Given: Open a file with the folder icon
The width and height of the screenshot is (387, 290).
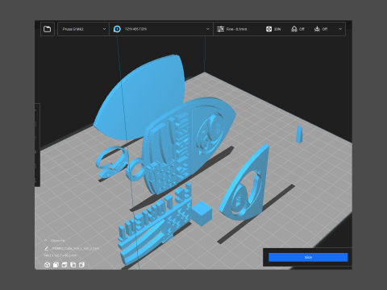Looking at the screenshot, I should [48, 29].
